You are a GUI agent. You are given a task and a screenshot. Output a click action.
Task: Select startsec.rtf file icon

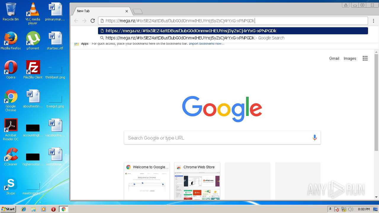[55, 41]
